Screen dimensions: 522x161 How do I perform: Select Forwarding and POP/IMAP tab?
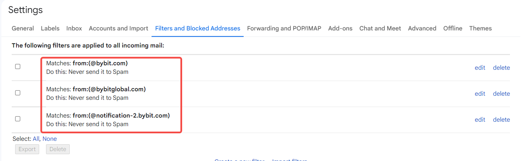pos(284,28)
